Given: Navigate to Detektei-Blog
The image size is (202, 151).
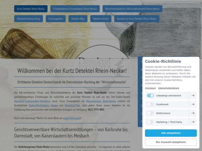Looking at the screenshot, I should coord(78,19).
